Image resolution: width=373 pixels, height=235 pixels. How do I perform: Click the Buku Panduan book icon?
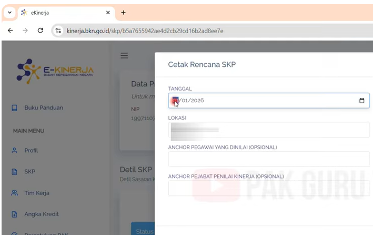click(15, 107)
